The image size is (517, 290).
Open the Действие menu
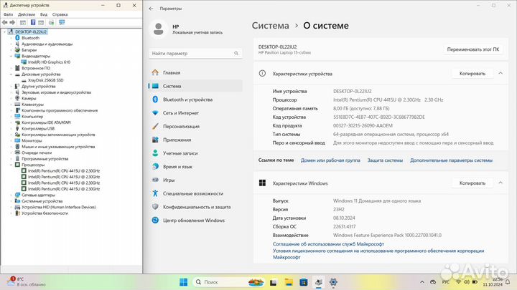[27, 14]
